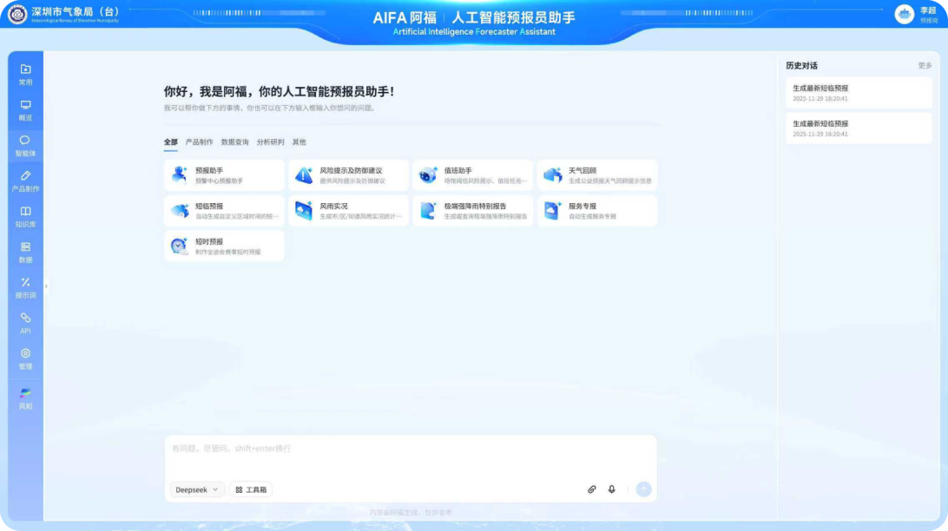The height and width of the screenshot is (531, 948).
Task: Expand the Deepseek model dropdown
Action: tap(197, 489)
